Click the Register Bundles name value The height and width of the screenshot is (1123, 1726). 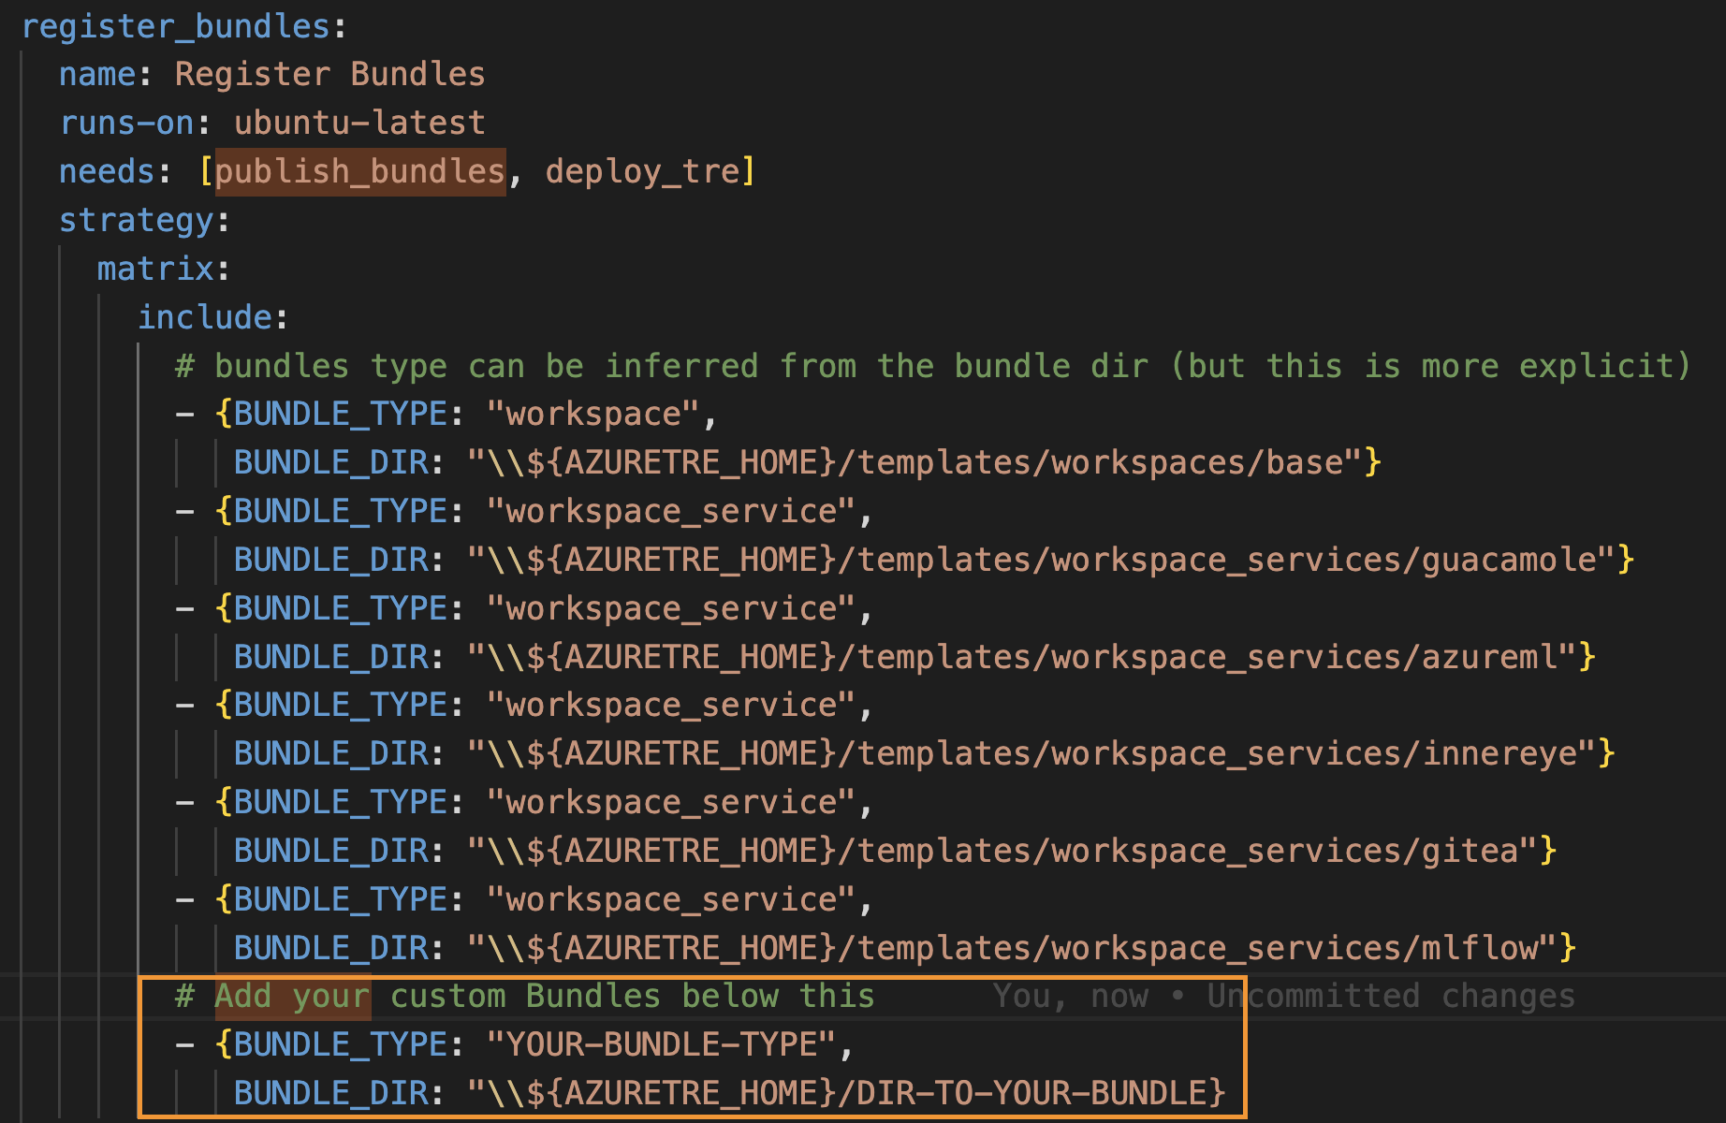[x=329, y=74]
